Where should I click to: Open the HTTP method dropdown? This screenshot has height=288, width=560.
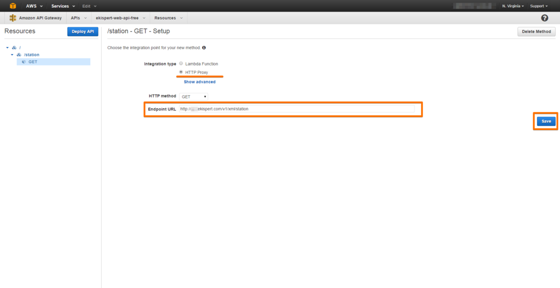pos(194,96)
